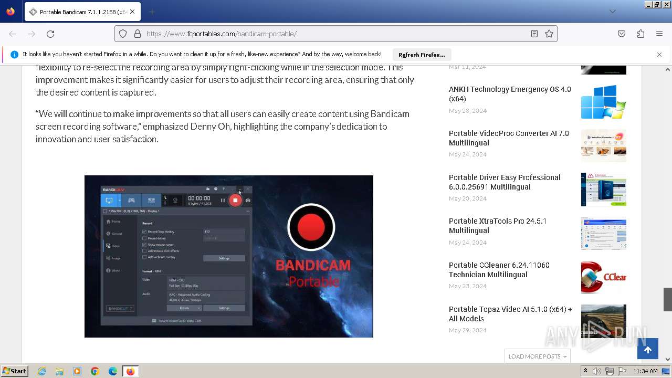Image resolution: width=672 pixels, height=378 pixels.
Task: Open the Firefox application menu
Action: click(x=659, y=34)
